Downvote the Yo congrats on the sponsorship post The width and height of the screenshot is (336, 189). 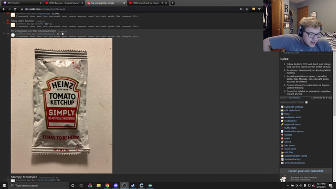tap(8, 36)
